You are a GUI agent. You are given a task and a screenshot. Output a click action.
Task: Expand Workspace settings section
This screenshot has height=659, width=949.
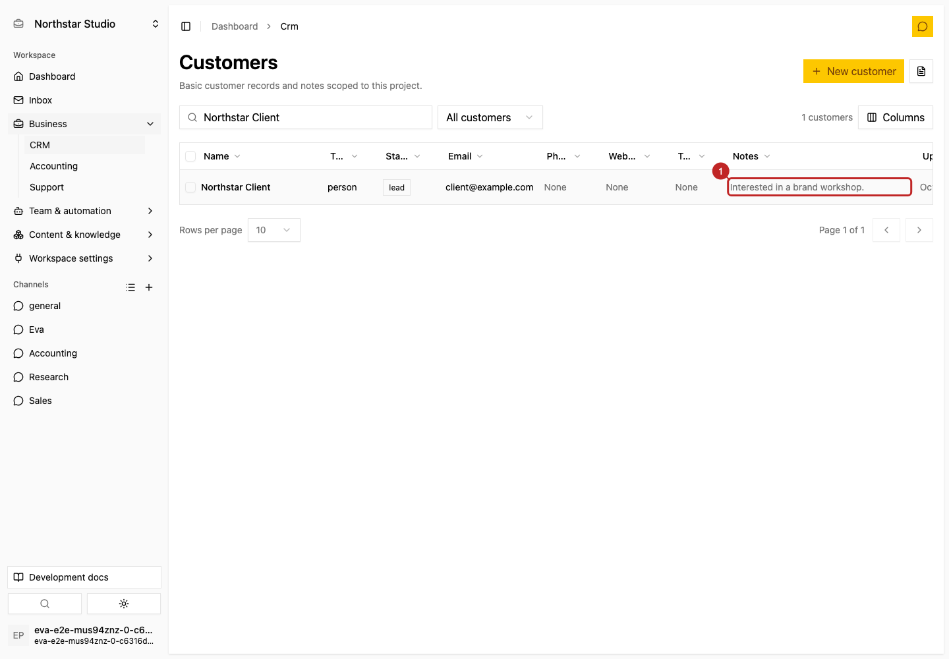coord(84,258)
